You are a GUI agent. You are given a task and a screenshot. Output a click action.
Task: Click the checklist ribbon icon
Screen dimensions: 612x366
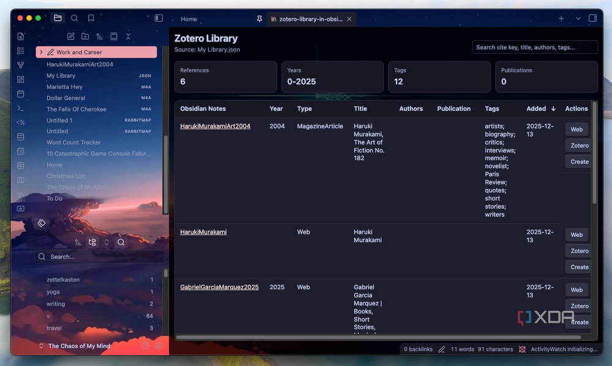click(21, 51)
